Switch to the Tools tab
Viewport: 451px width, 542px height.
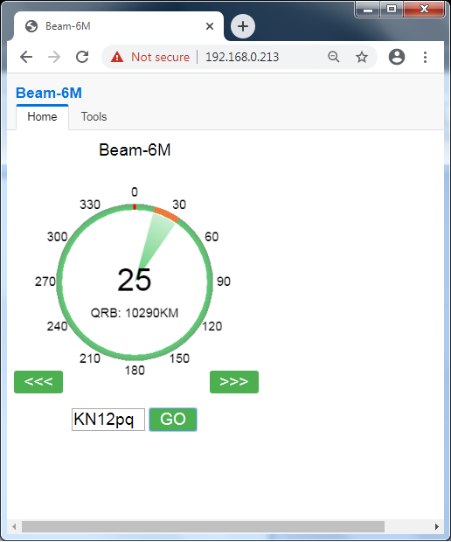[x=94, y=116]
